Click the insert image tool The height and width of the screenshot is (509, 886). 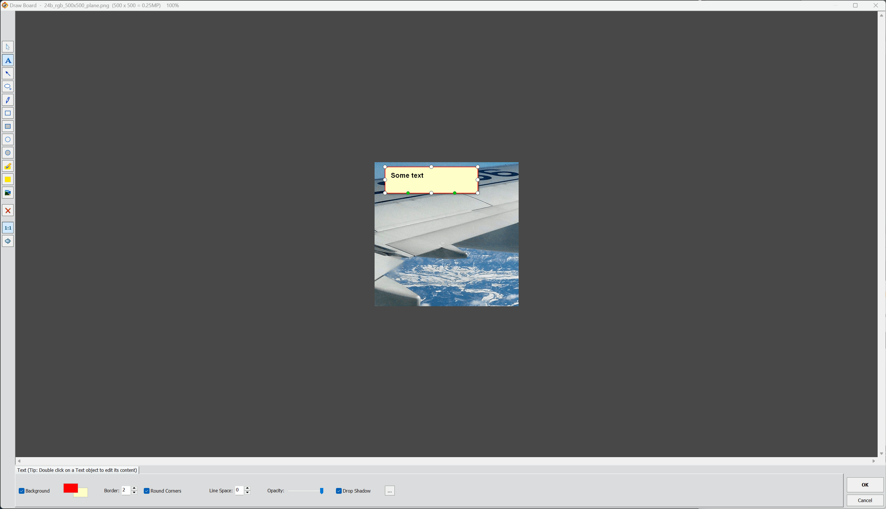(8, 193)
